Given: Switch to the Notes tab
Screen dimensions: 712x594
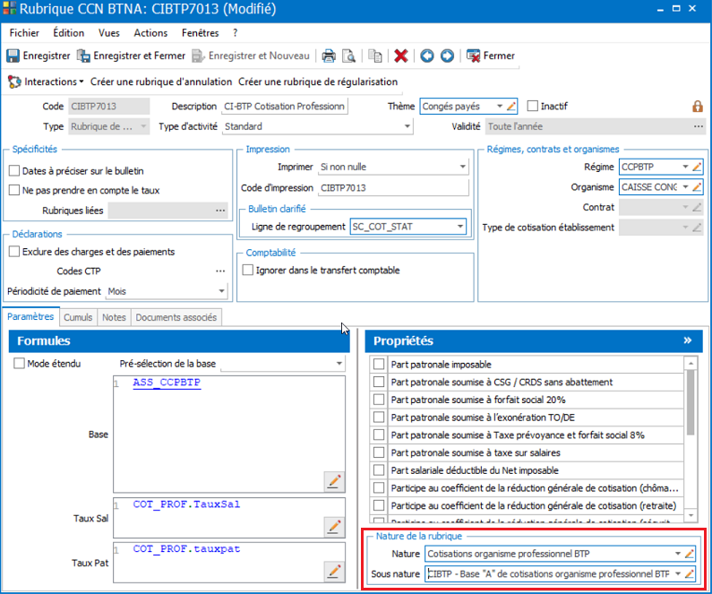Looking at the screenshot, I should [x=114, y=317].
